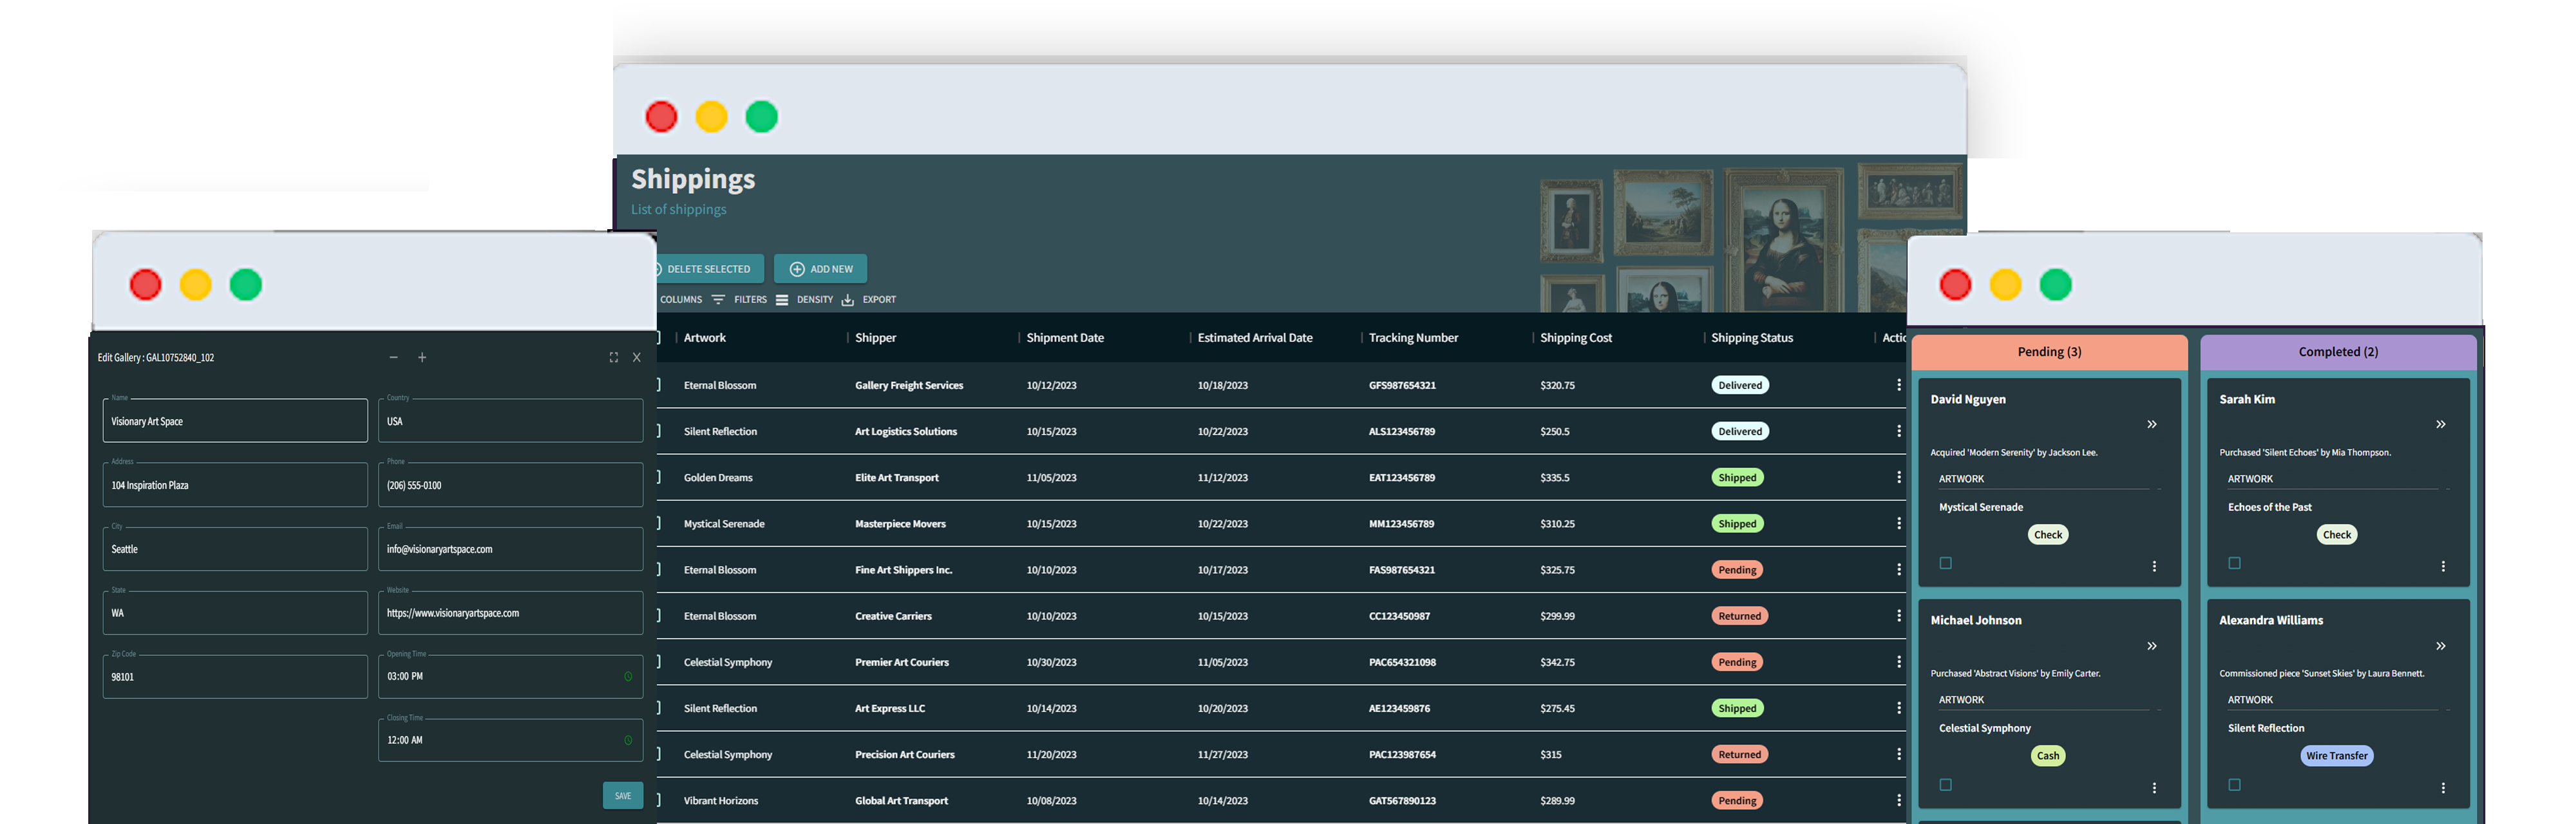Expand Sarah Kim card with double chevron

[x=2440, y=425]
